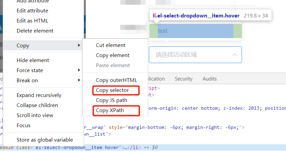Viewport: 286px width, 152px height.
Task: Click Store as global variable
Action: click(45, 140)
